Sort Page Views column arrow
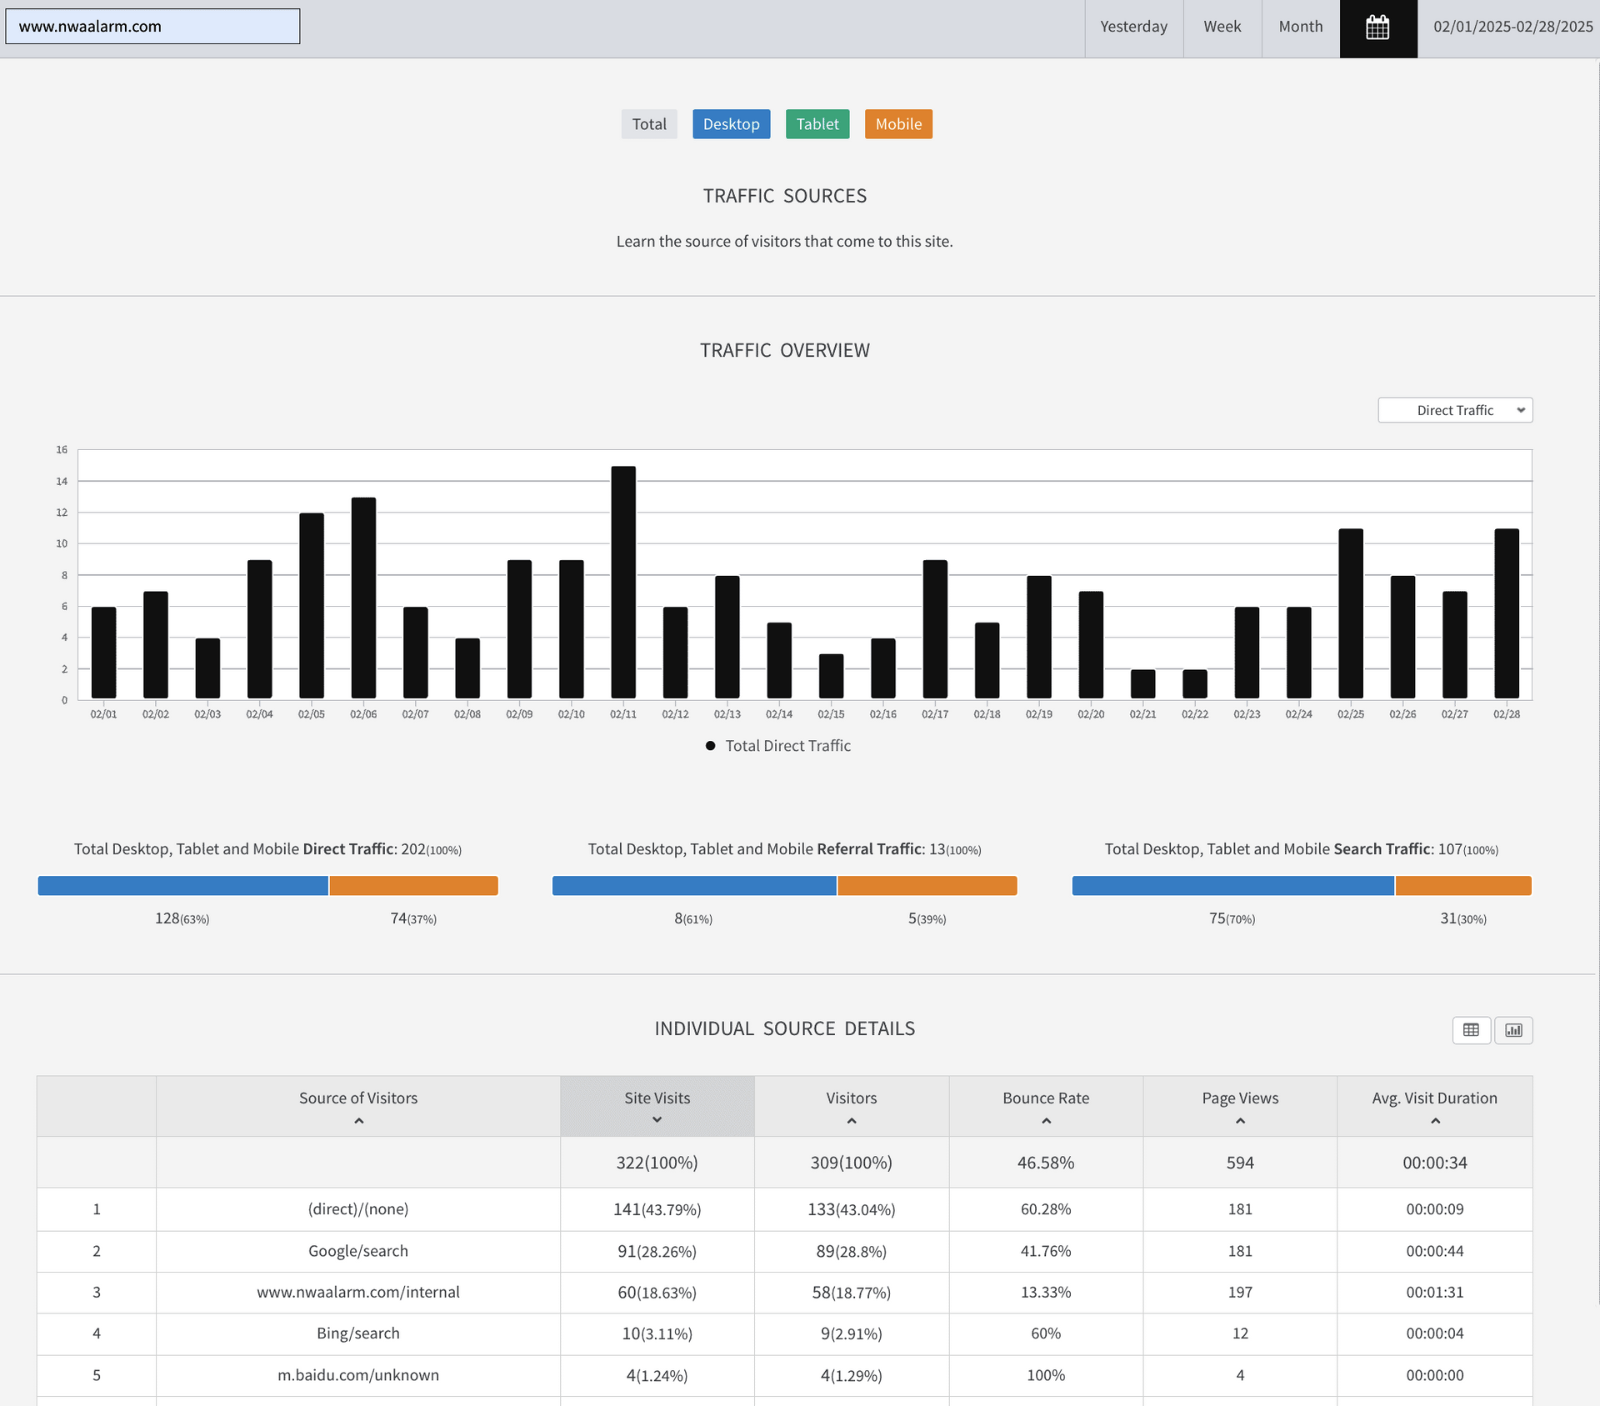This screenshot has width=1600, height=1406. pos(1240,1121)
